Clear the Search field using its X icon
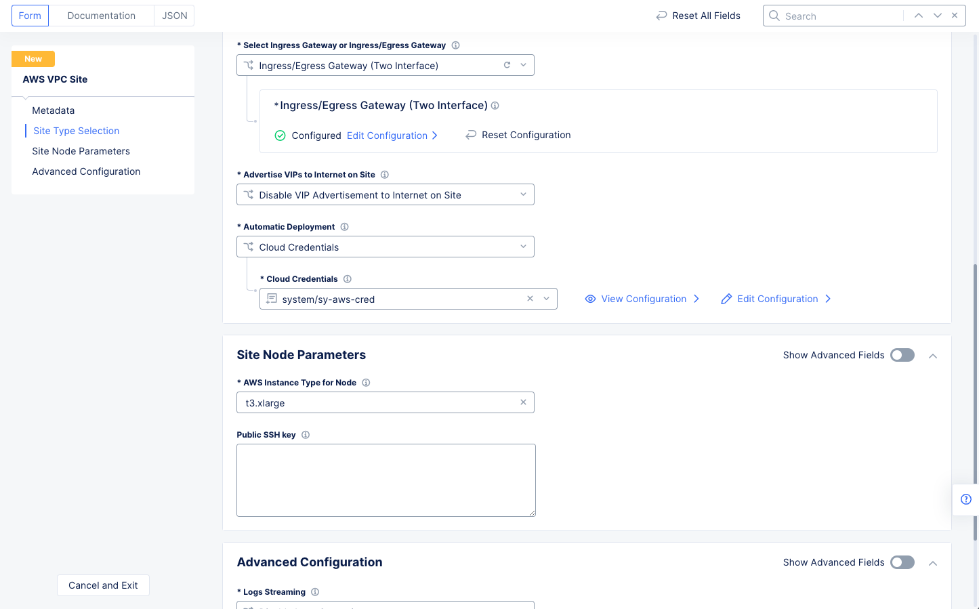Viewport: 979px width, 609px height. pyautogui.click(x=955, y=15)
